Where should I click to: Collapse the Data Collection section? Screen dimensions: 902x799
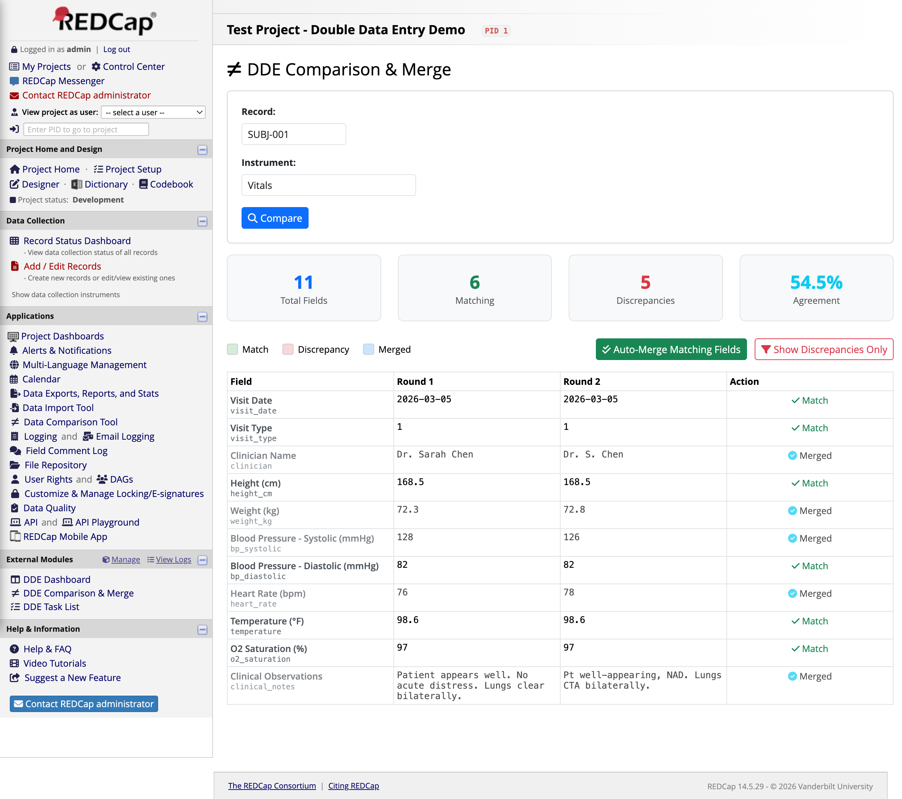pos(202,221)
